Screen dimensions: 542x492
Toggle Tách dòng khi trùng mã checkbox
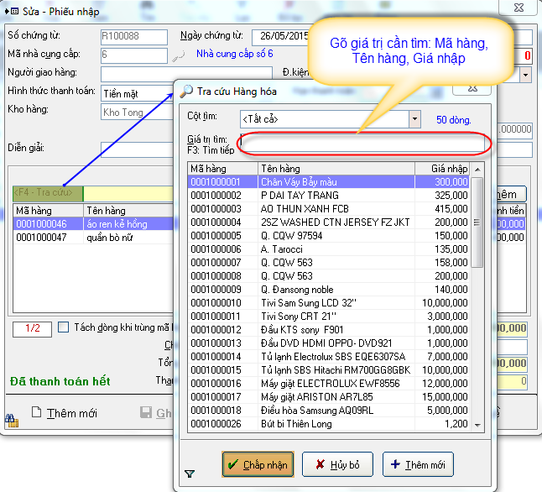(x=63, y=328)
